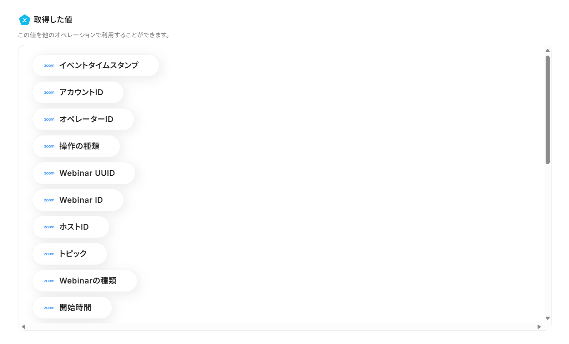
Task: Choose the オペレーターID value
Action: point(83,119)
